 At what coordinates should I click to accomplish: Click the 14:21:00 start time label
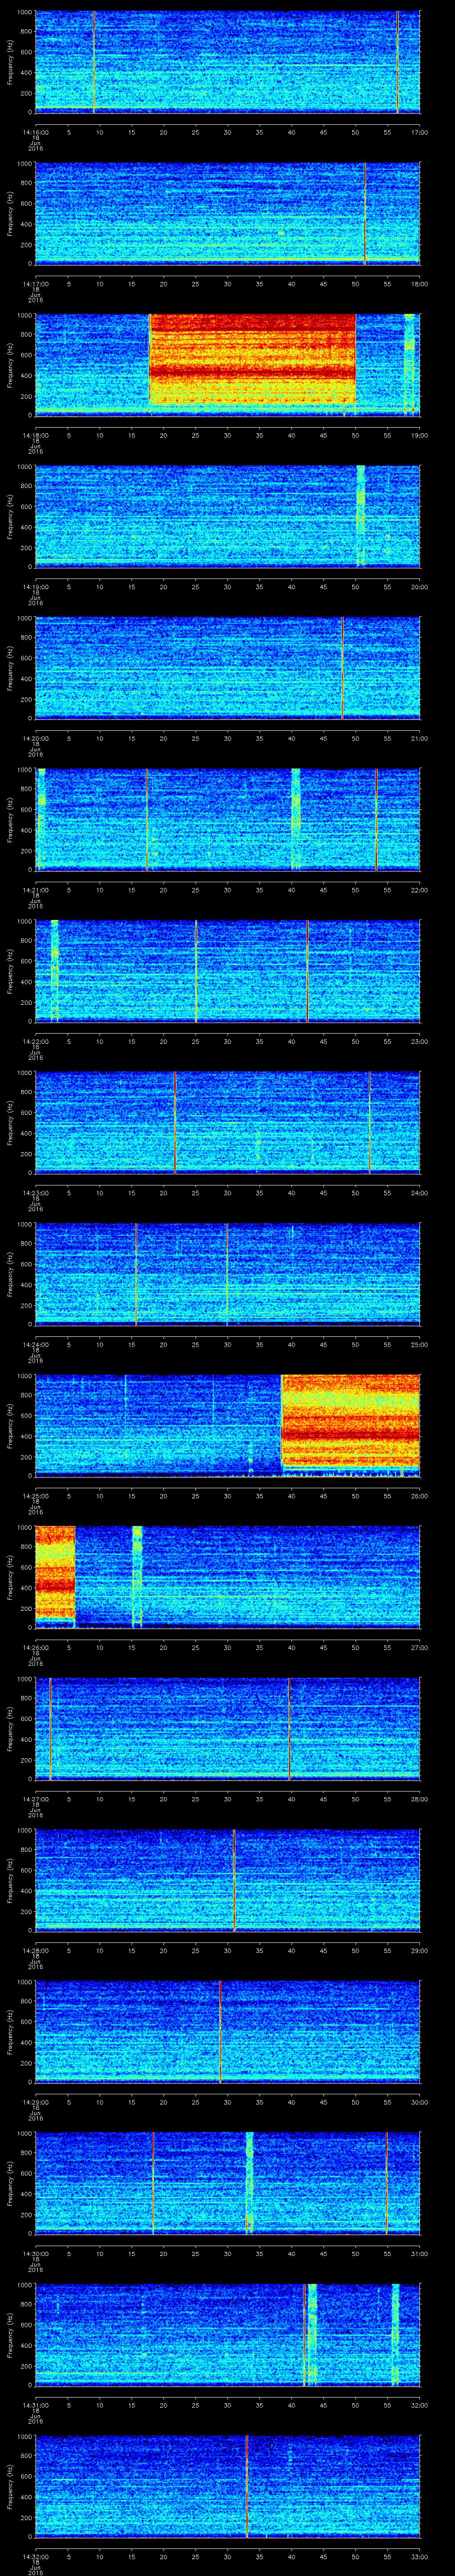[35, 890]
